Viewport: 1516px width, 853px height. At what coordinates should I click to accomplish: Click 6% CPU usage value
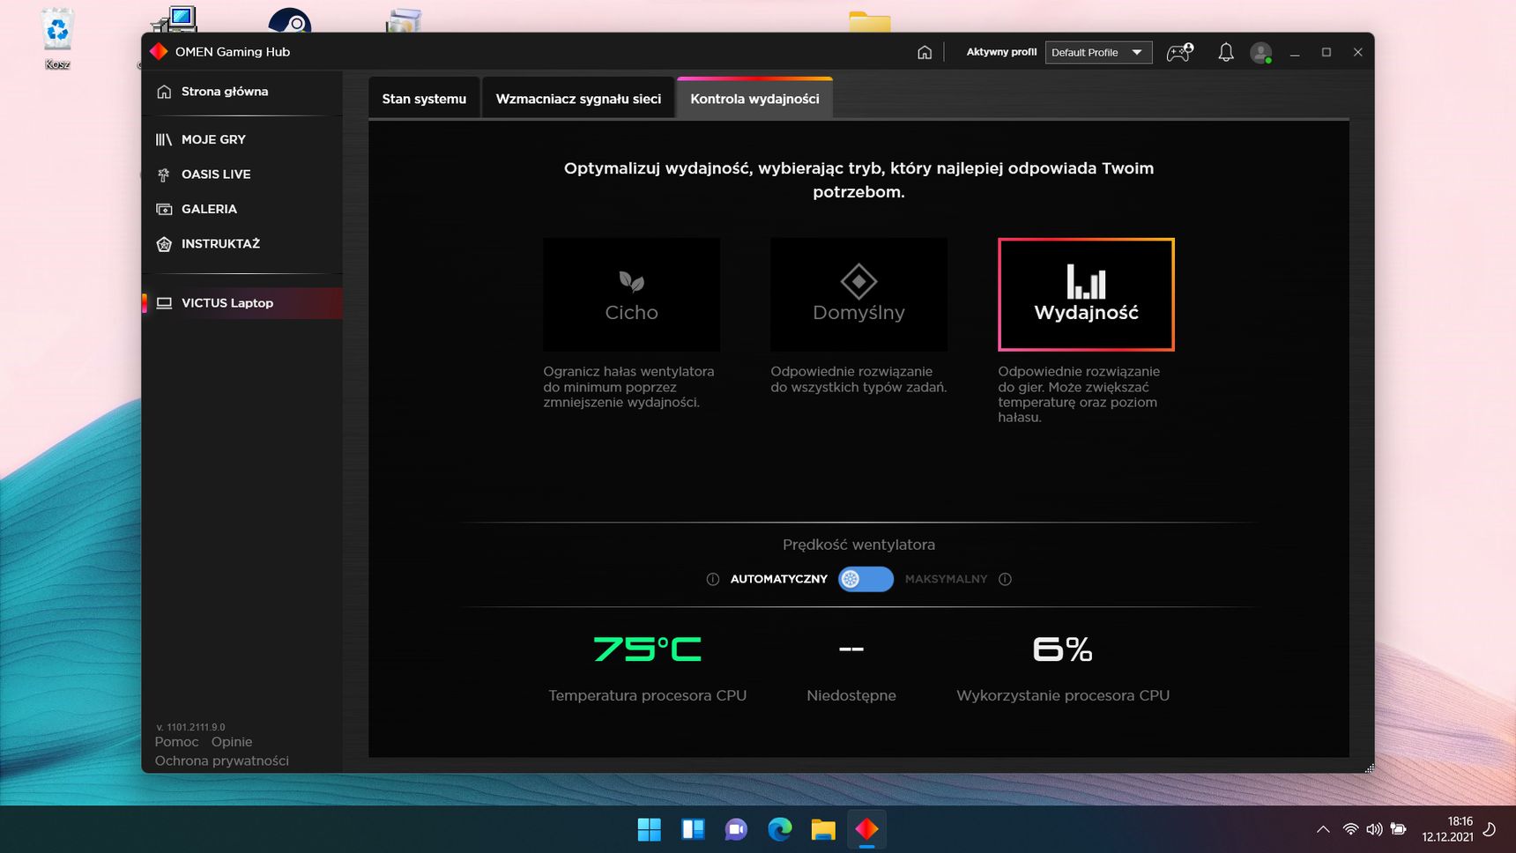point(1063,649)
